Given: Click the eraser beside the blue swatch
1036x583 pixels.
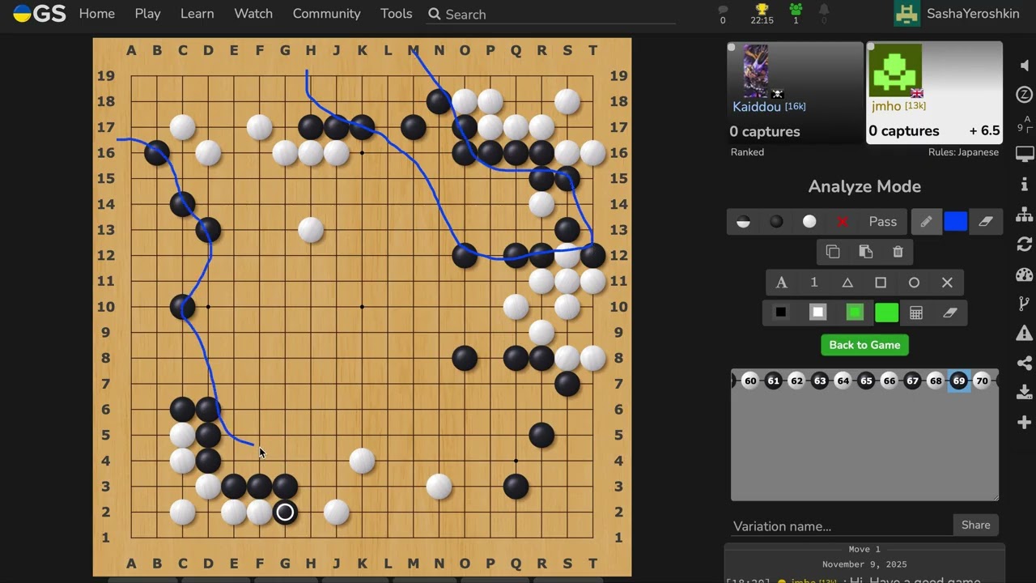Looking at the screenshot, I should coord(985,222).
